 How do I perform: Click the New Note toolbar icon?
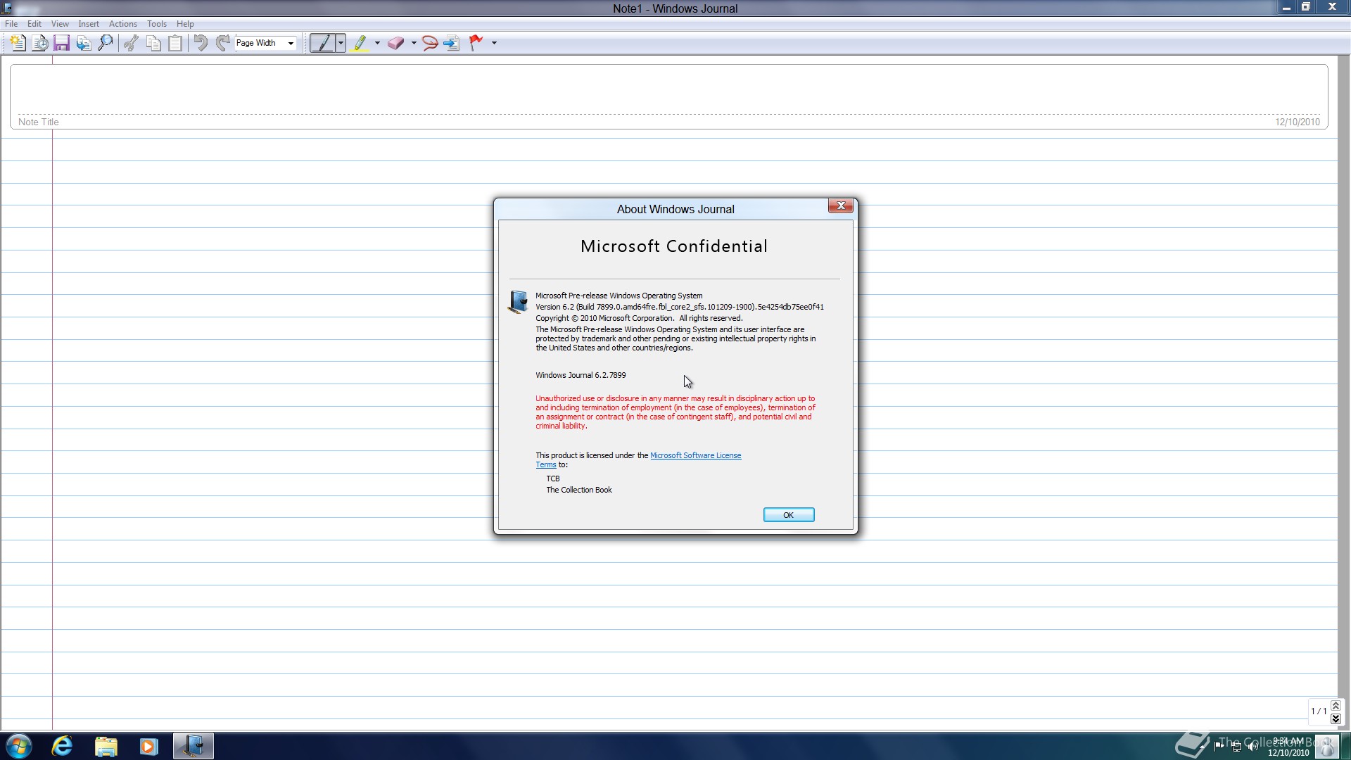18,43
